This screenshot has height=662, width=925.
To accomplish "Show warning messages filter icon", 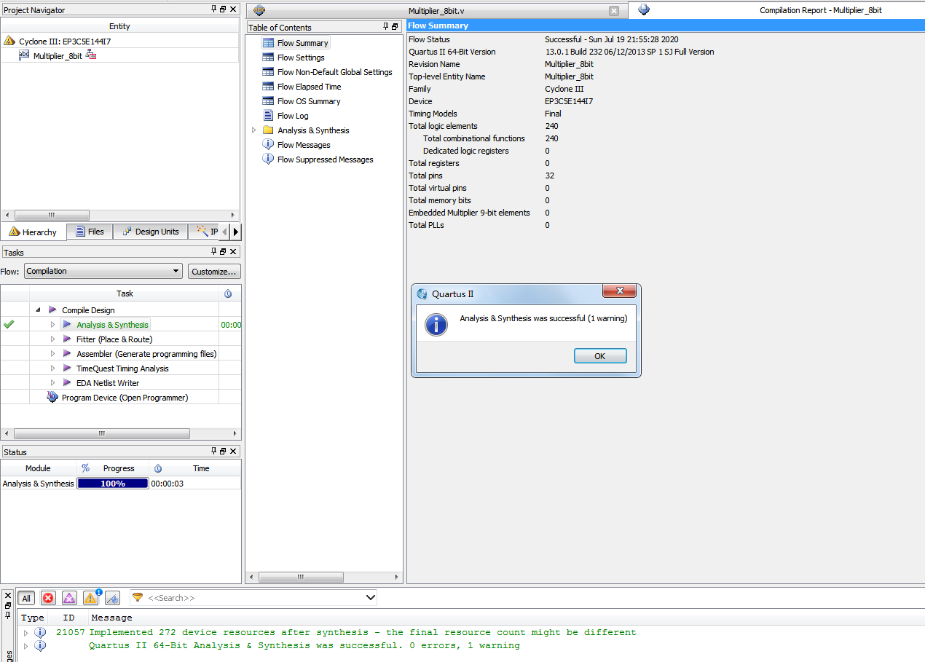I will tap(90, 598).
